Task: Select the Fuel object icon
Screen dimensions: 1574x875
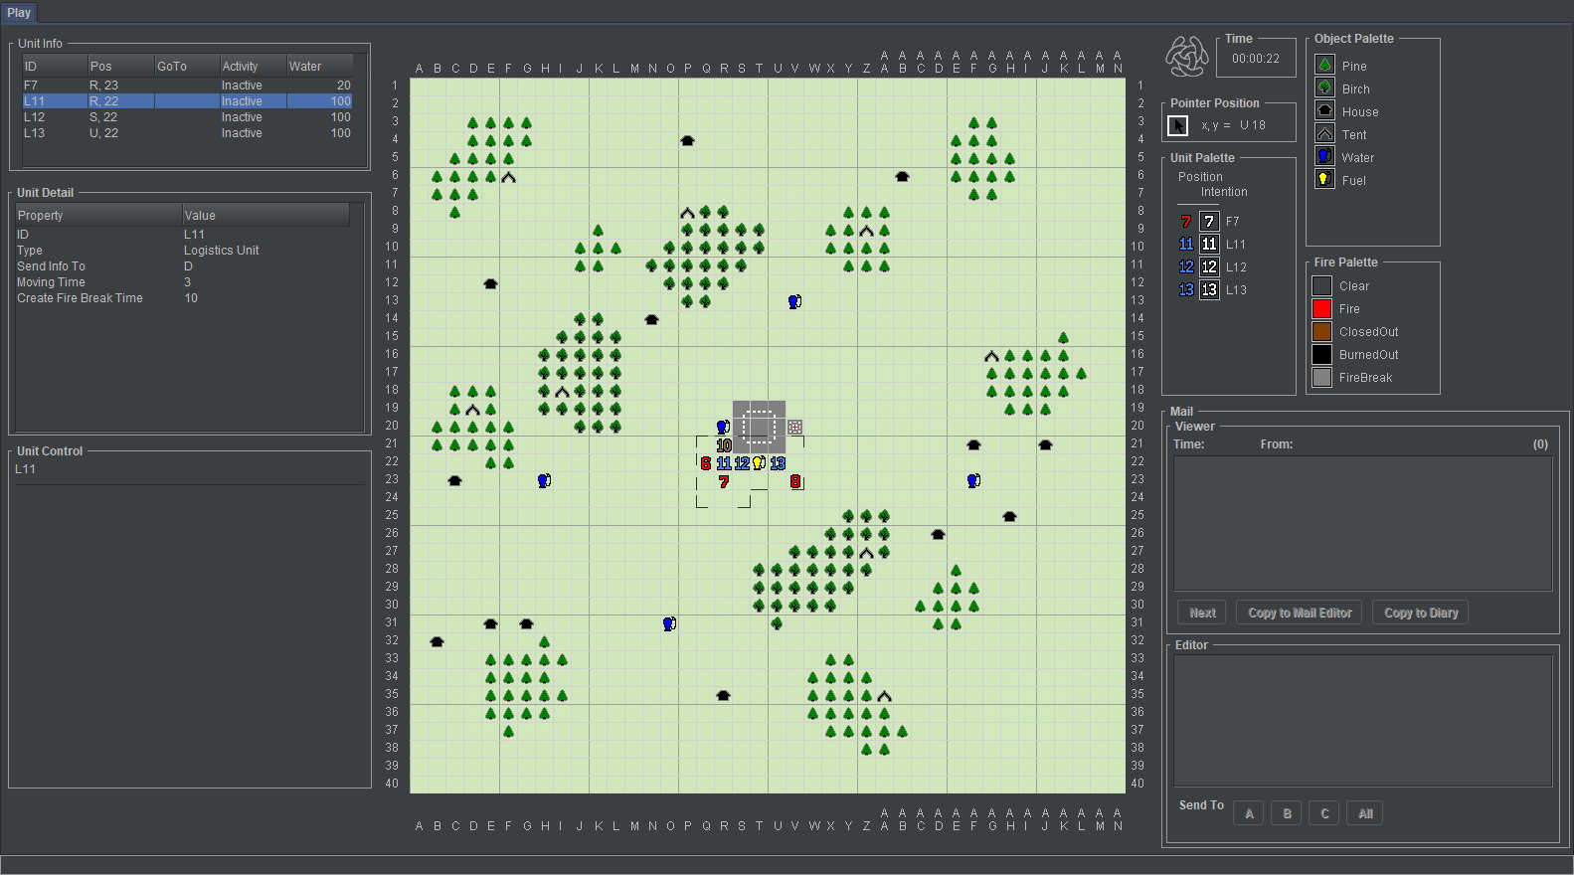Action: pos(1324,180)
